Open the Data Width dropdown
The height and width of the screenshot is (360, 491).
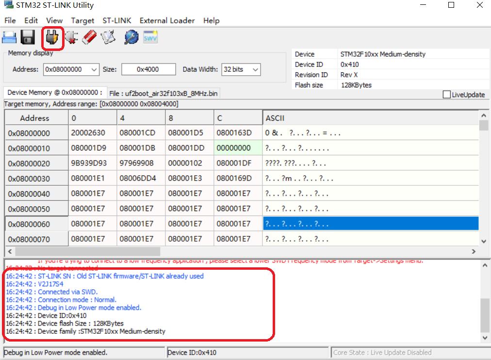[x=255, y=69]
